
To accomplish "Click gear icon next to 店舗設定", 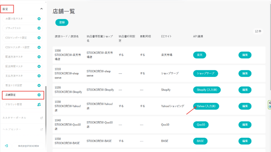I will (x=39, y=95).
